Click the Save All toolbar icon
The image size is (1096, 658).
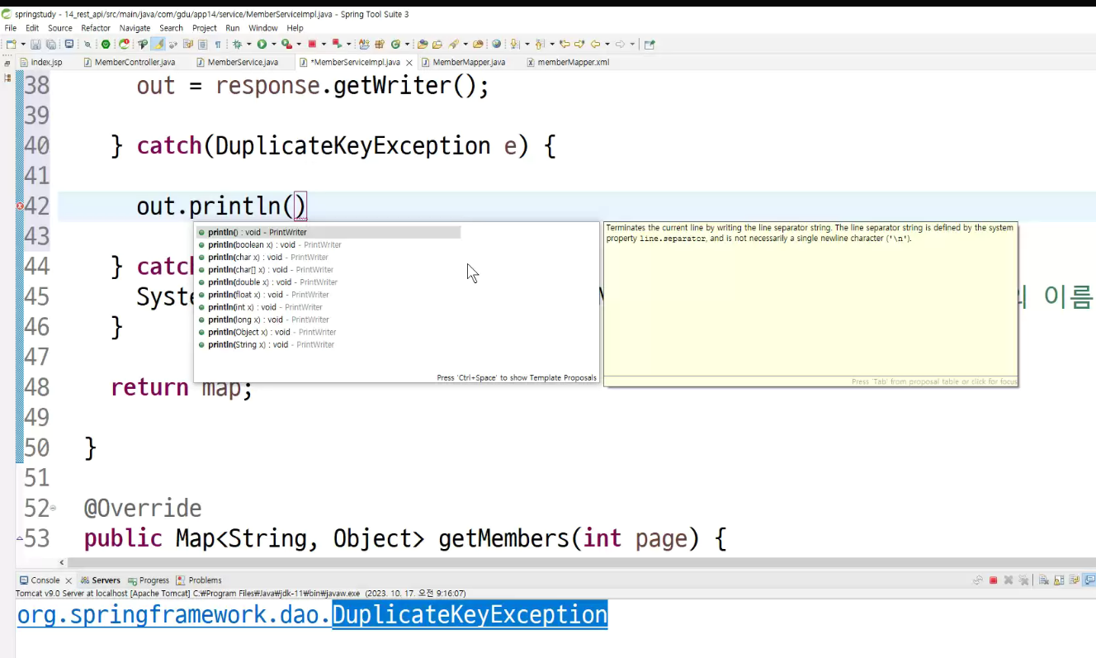point(51,45)
